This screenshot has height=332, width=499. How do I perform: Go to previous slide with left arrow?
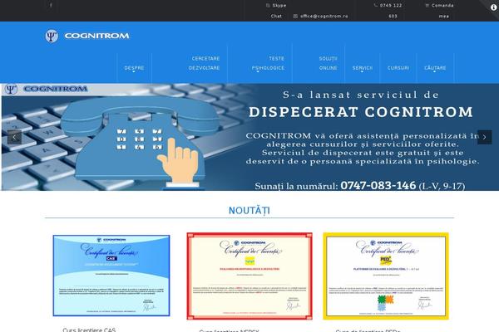tap(14, 137)
